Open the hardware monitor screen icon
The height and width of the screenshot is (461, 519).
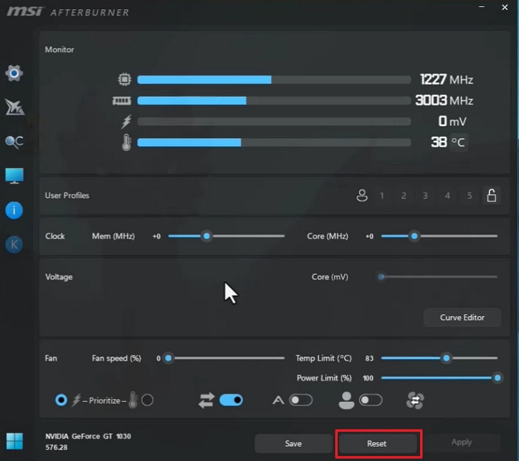click(x=15, y=176)
